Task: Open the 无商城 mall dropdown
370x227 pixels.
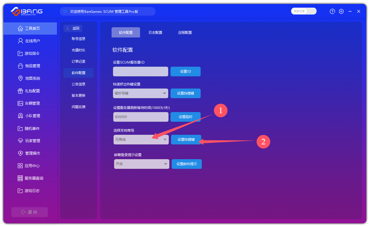Action: click(x=141, y=140)
